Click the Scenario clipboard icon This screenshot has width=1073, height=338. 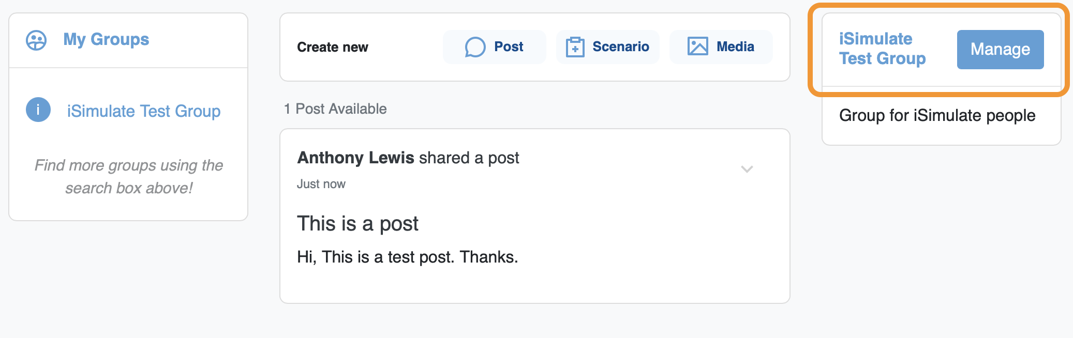[x=575, y=47]
